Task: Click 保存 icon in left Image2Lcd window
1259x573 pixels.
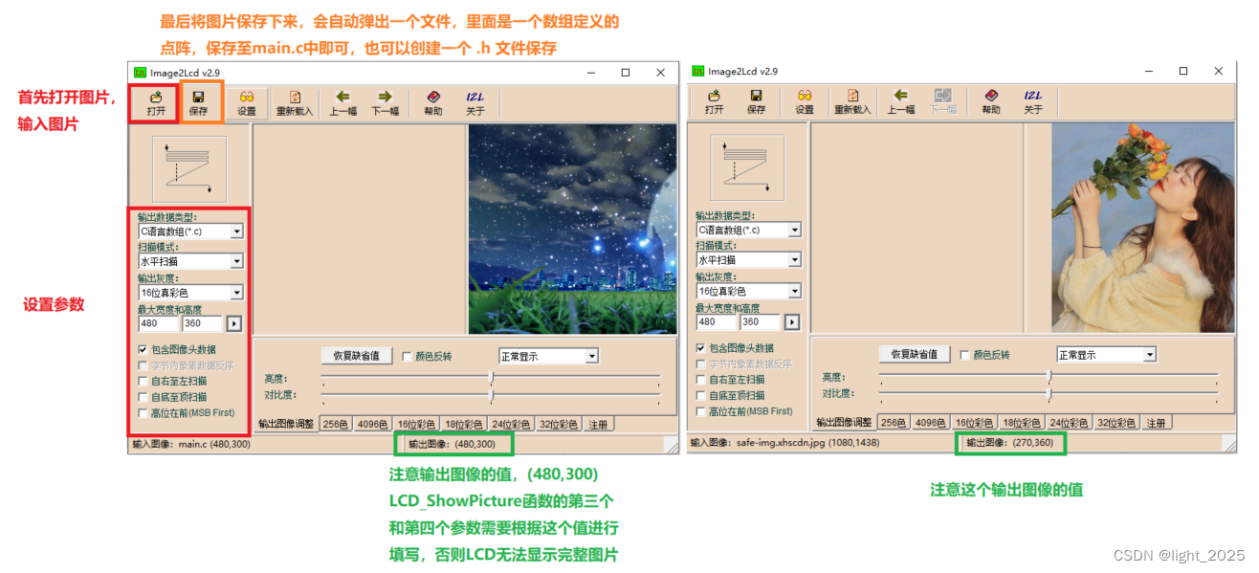Action: [x=198, y=103]
